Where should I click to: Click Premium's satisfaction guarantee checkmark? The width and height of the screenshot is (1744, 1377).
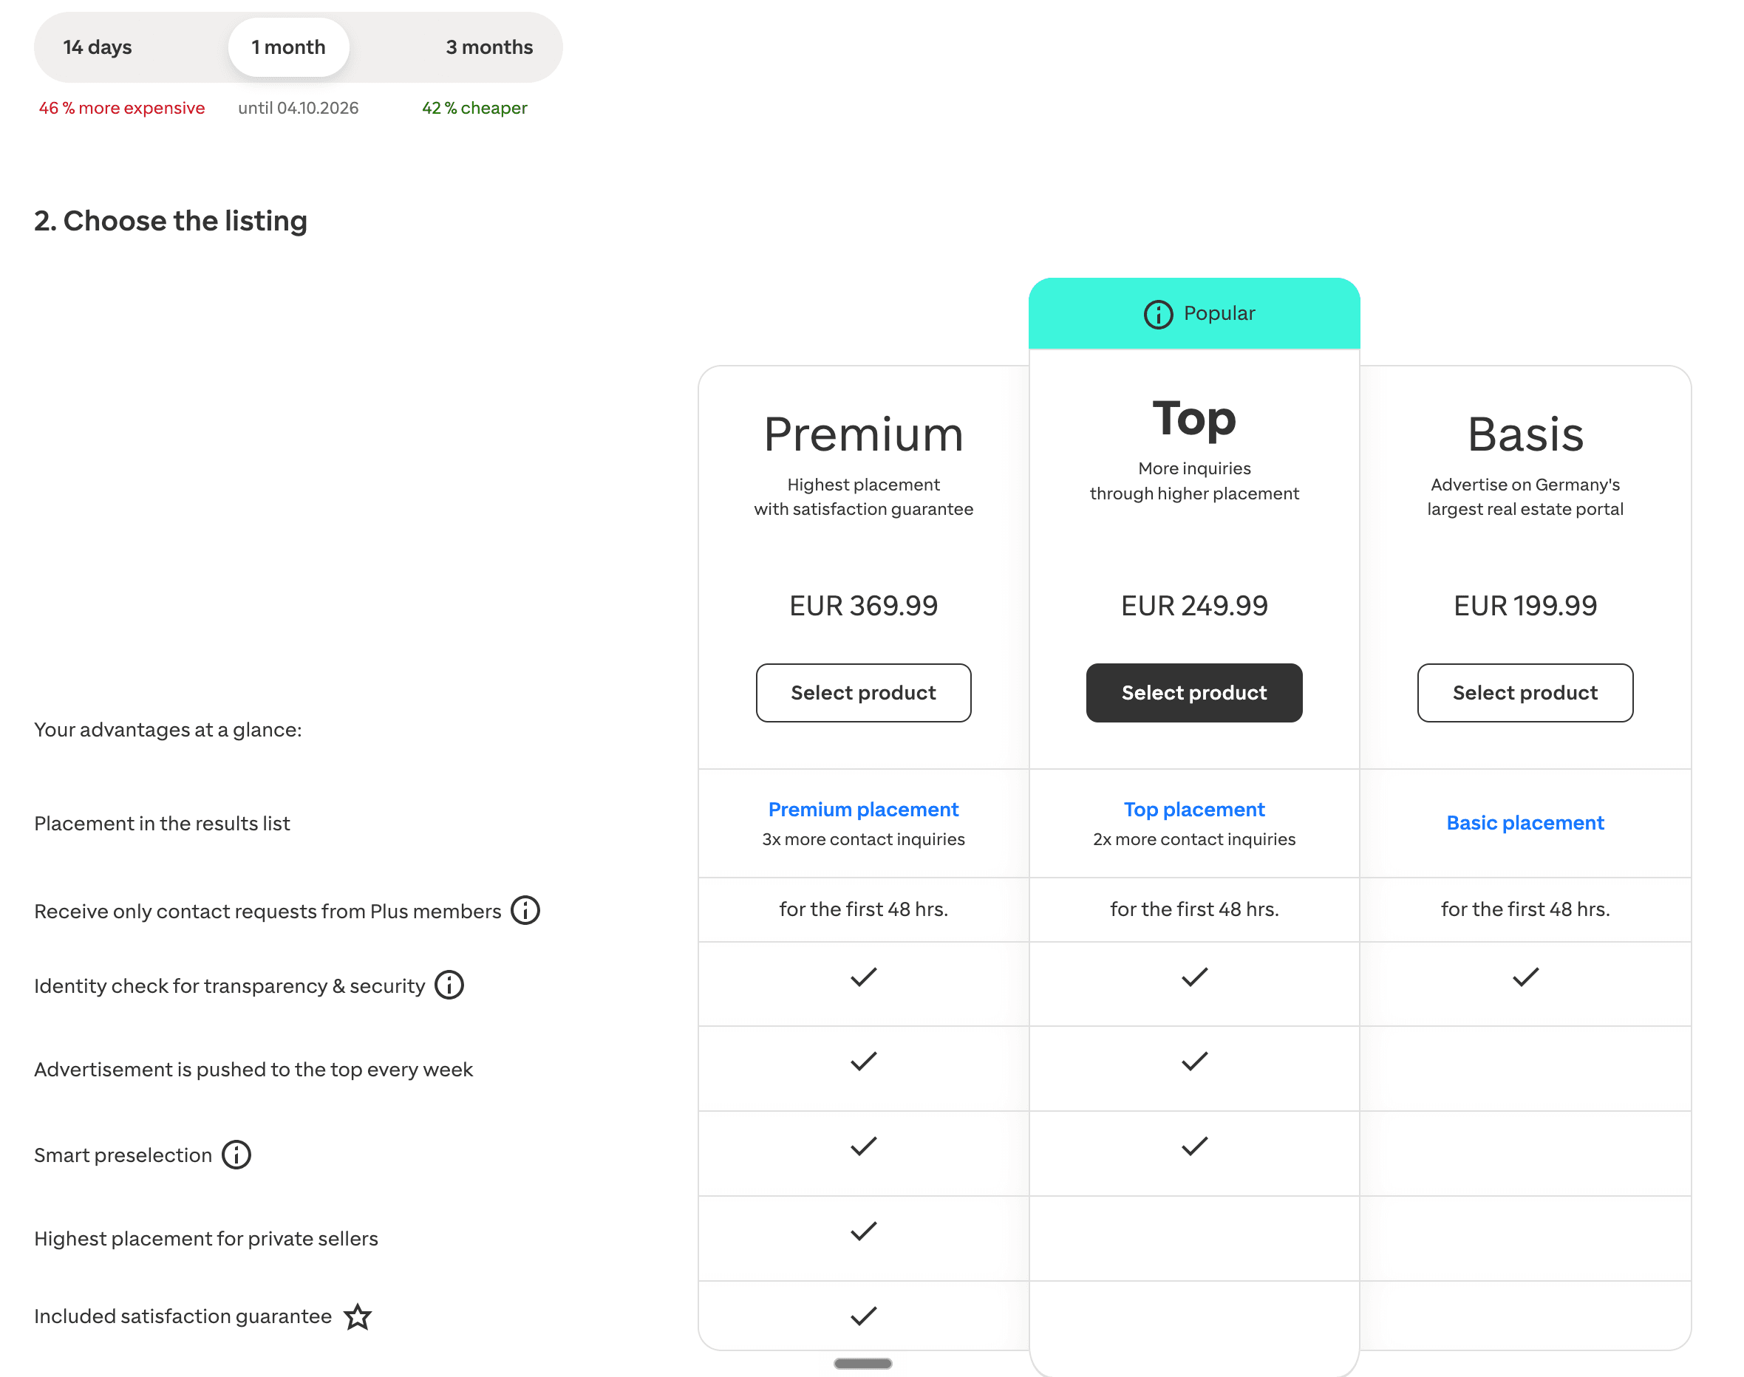coord(862,1316)
